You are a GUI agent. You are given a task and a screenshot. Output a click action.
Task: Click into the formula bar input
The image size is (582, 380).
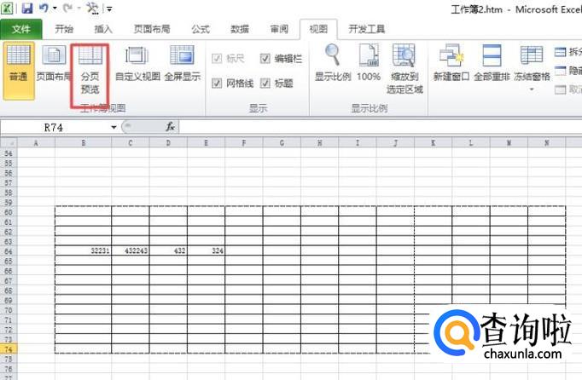click(380, 127)
